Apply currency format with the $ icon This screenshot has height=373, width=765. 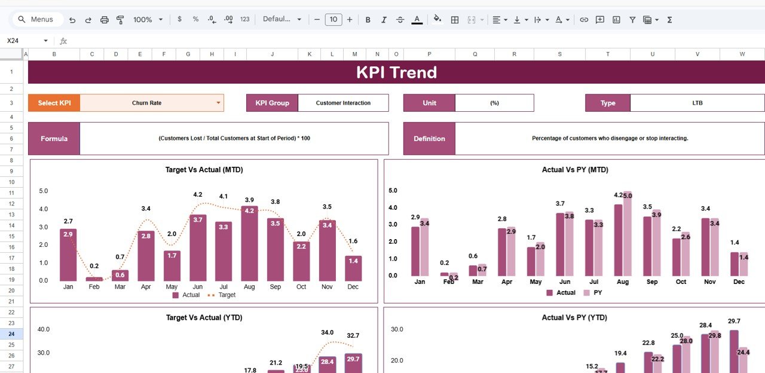pyautogui.click(x=179, y=19)
